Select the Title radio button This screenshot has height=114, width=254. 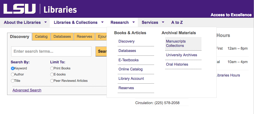13,81
